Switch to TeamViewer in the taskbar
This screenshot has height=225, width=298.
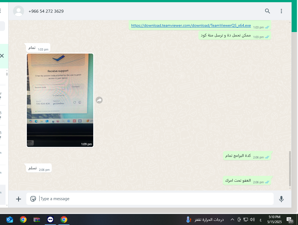50,219
